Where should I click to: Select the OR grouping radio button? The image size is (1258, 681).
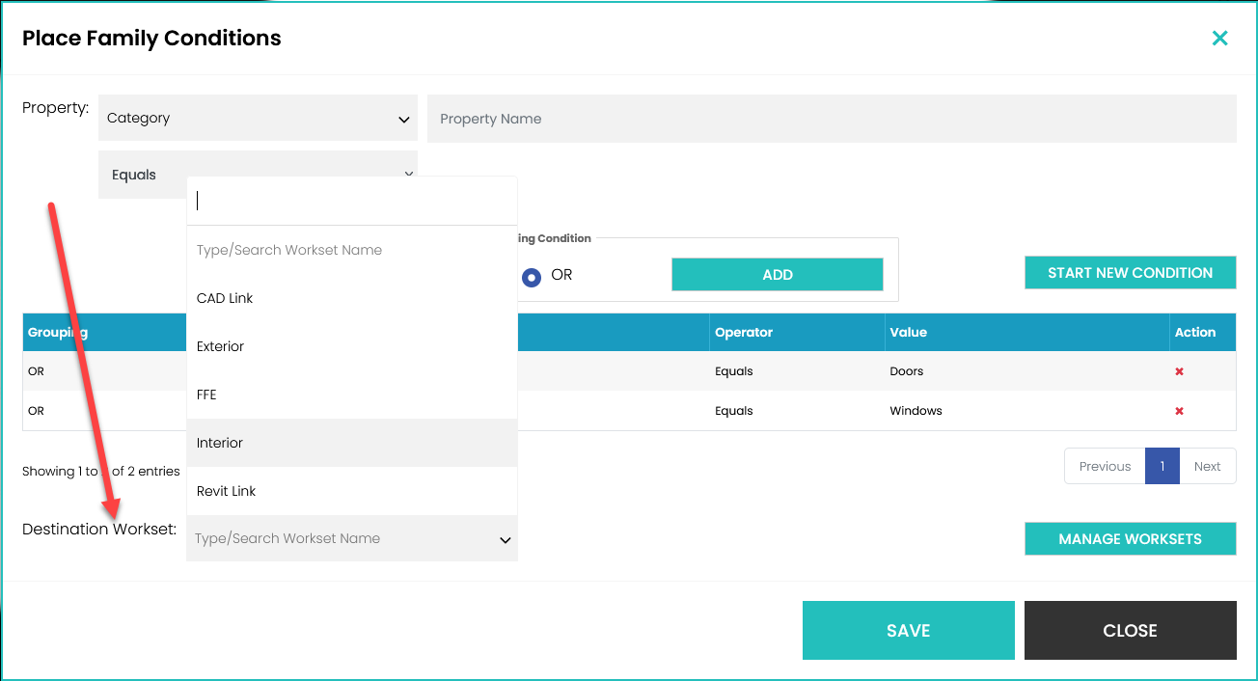pyautogui.click(x=531, y=277)
